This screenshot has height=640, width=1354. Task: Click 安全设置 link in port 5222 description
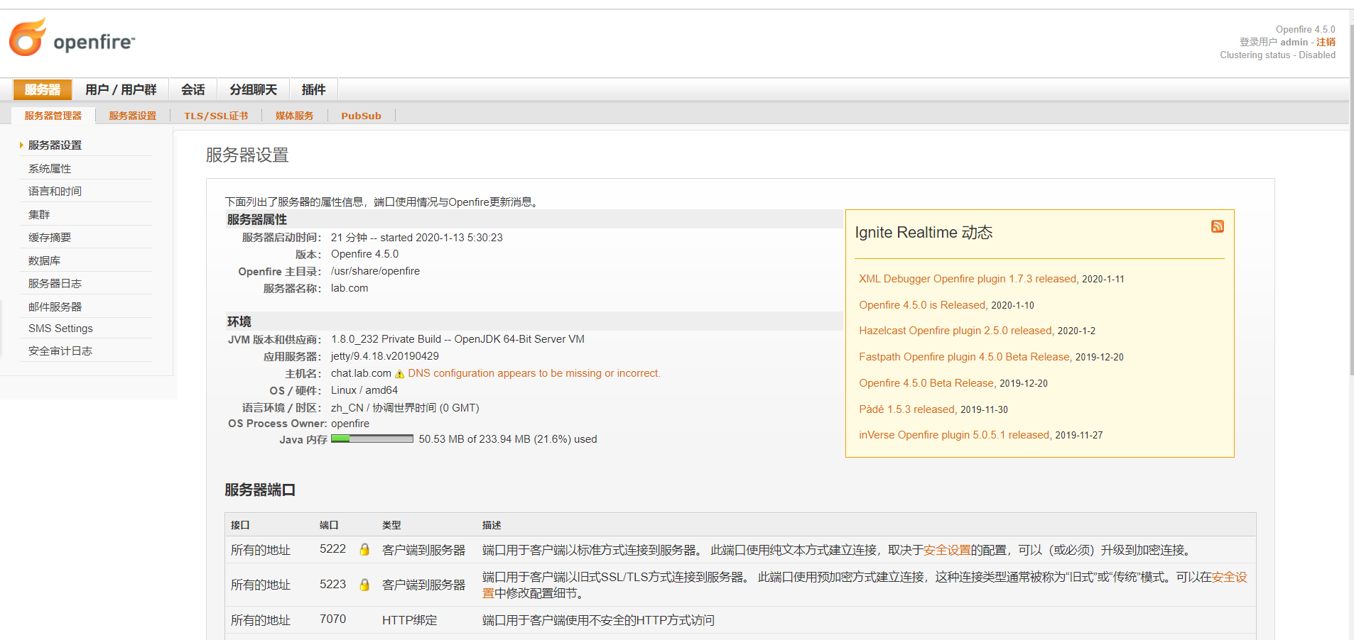pyautogui.click(x=947, y=550)
